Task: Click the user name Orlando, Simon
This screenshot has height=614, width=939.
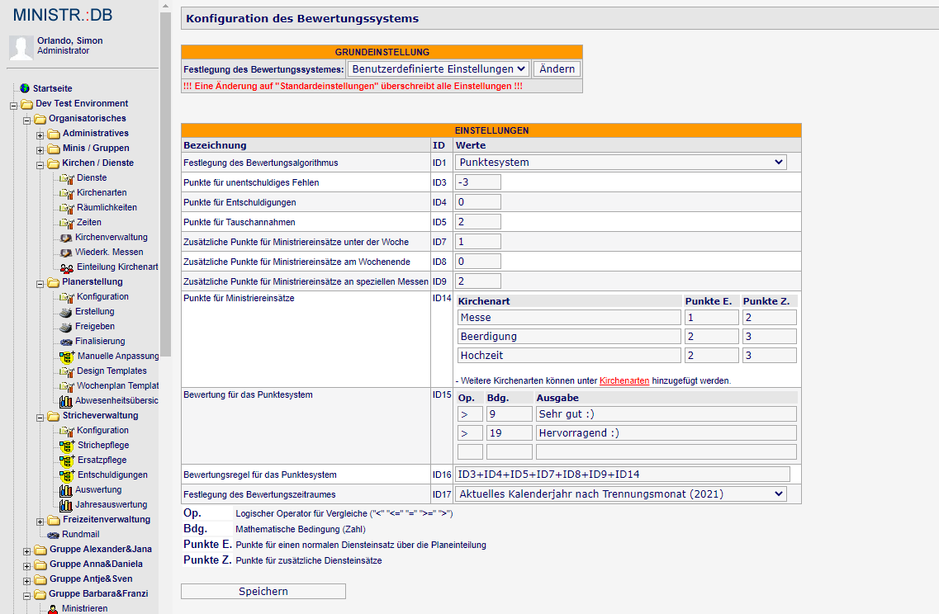Action: 70,40
